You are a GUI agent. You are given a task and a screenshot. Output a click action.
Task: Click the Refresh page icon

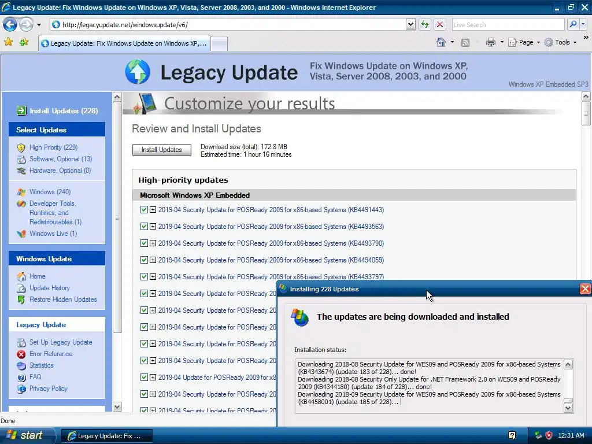click(425, 25)
